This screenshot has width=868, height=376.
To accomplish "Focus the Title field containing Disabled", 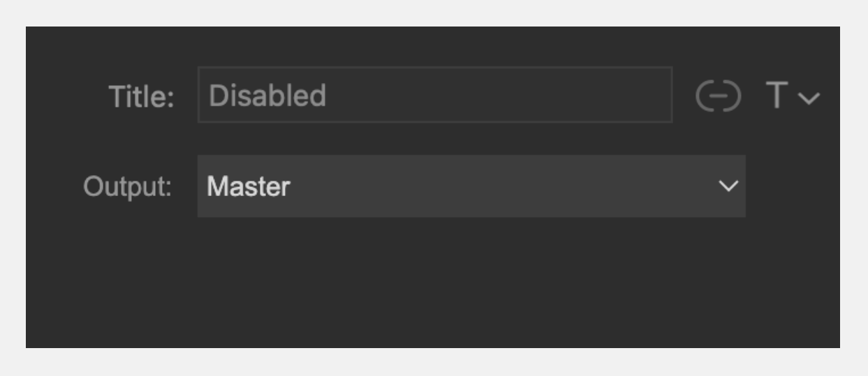I will pos(435,95).
